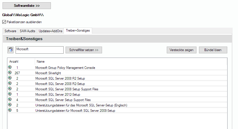Screen dimensions: 238x129
Task: Select Microsoft Group Policy Management Console entry
Action: 65,68
